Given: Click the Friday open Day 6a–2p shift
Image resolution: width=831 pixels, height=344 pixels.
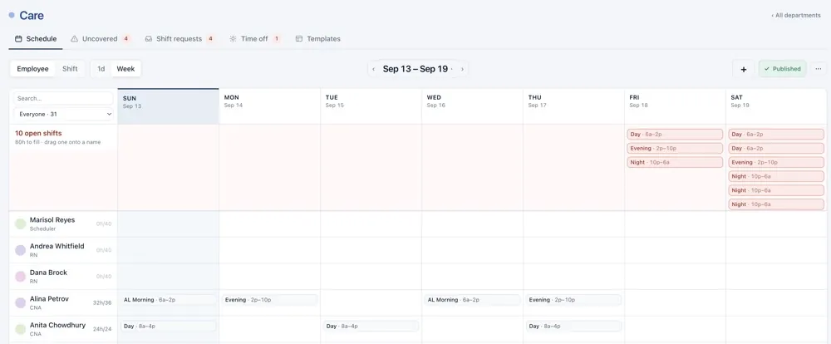Looking at the screenshot, I should [675, 135].
